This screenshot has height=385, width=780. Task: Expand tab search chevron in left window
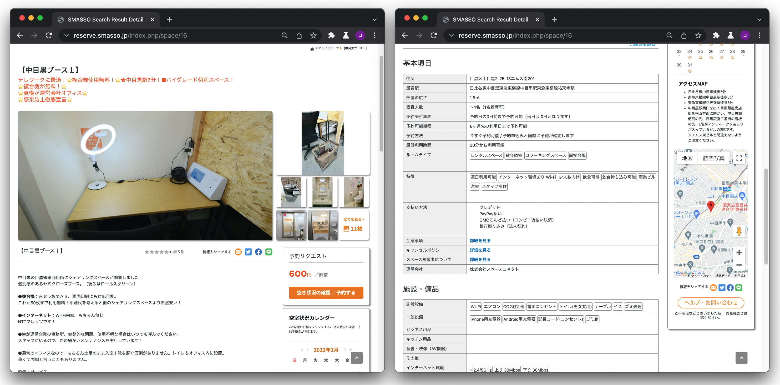coord(374,20)
